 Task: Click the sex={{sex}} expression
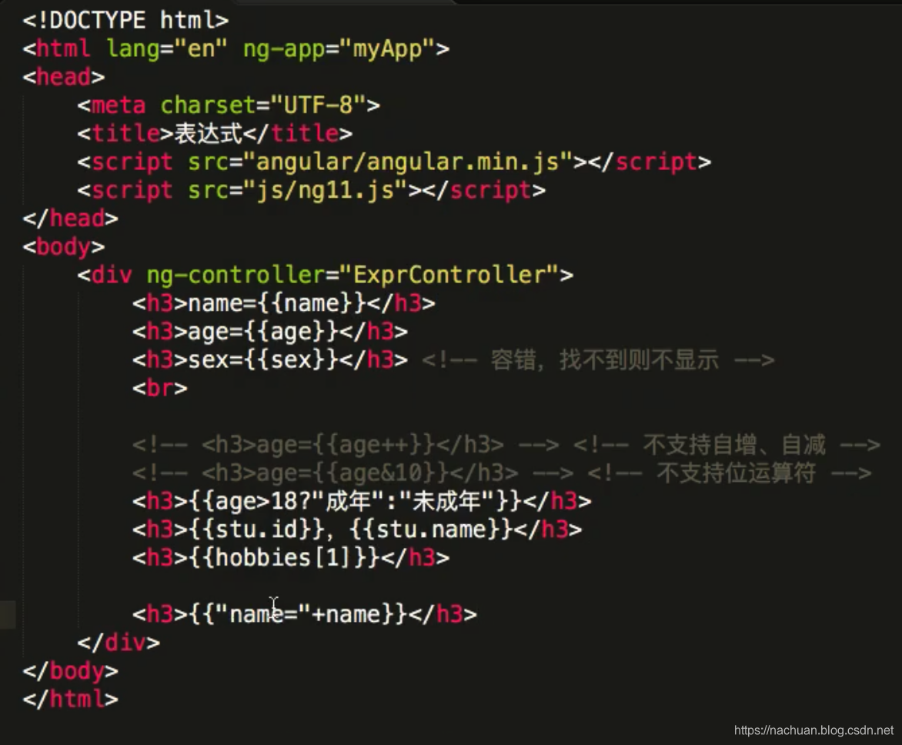pos(263,359)
